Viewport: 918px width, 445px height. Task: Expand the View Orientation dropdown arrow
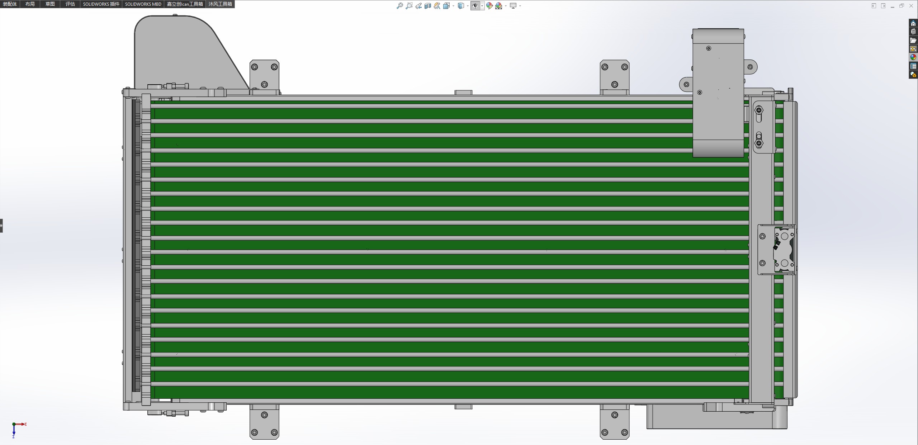(x=453, y=6)
